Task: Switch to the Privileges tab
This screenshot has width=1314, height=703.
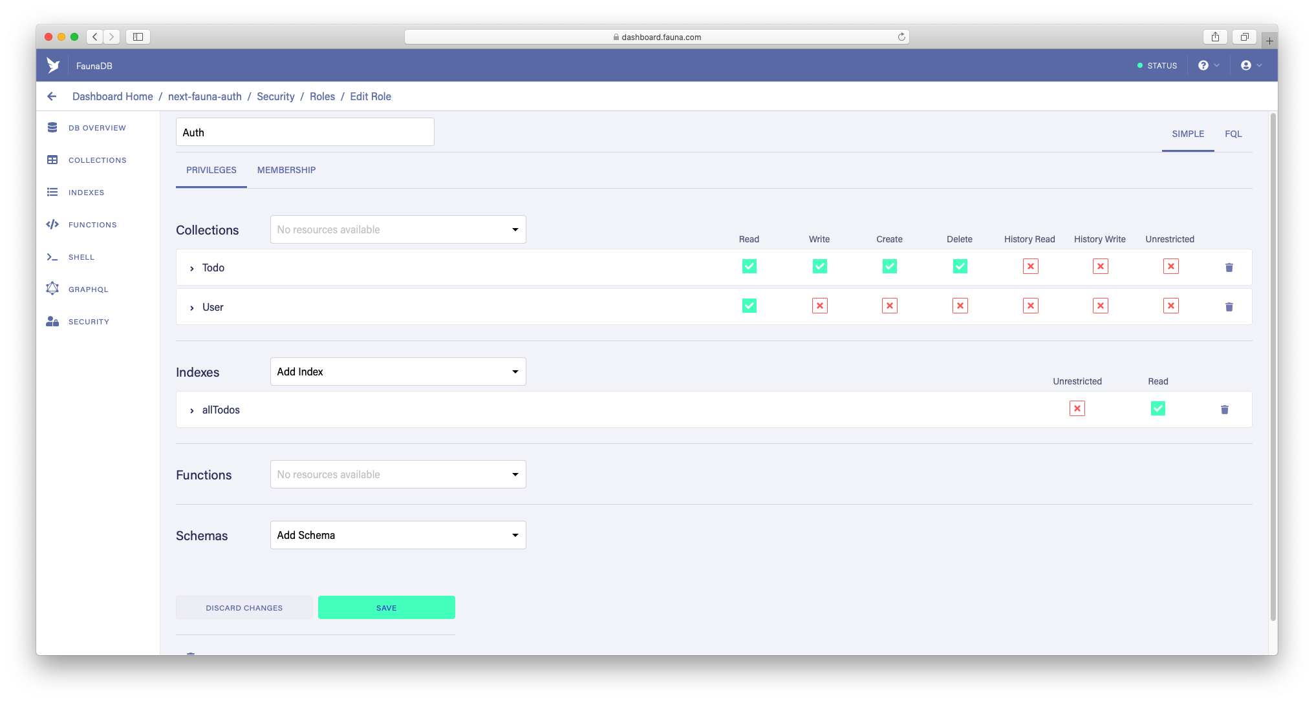Action: [x=211, y=170]
